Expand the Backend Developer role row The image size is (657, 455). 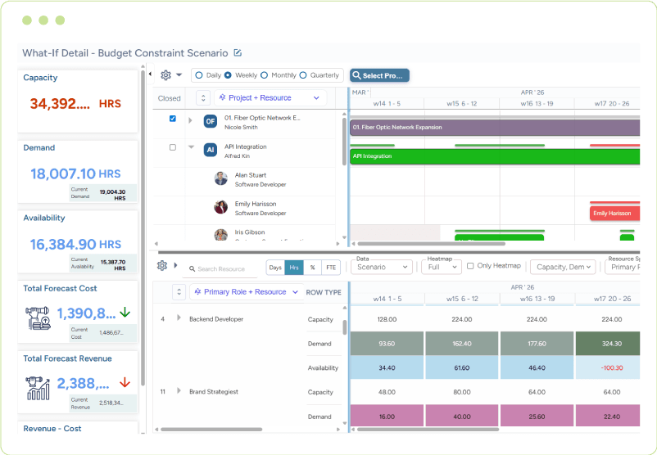179,318
